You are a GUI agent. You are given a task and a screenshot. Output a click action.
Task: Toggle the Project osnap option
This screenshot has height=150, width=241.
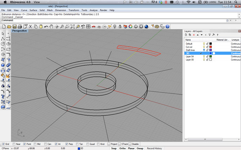109,144
